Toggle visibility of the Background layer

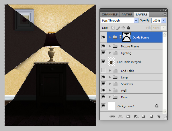click(x=103, y=106)
